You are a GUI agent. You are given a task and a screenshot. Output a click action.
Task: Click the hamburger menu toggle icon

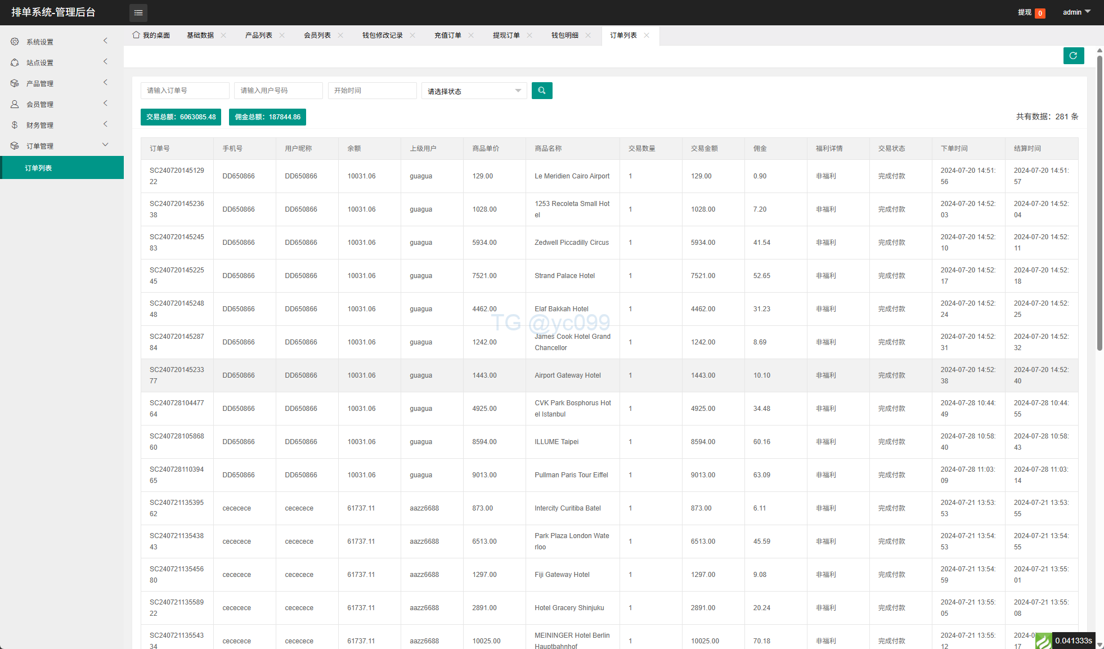tap(138, 12)
